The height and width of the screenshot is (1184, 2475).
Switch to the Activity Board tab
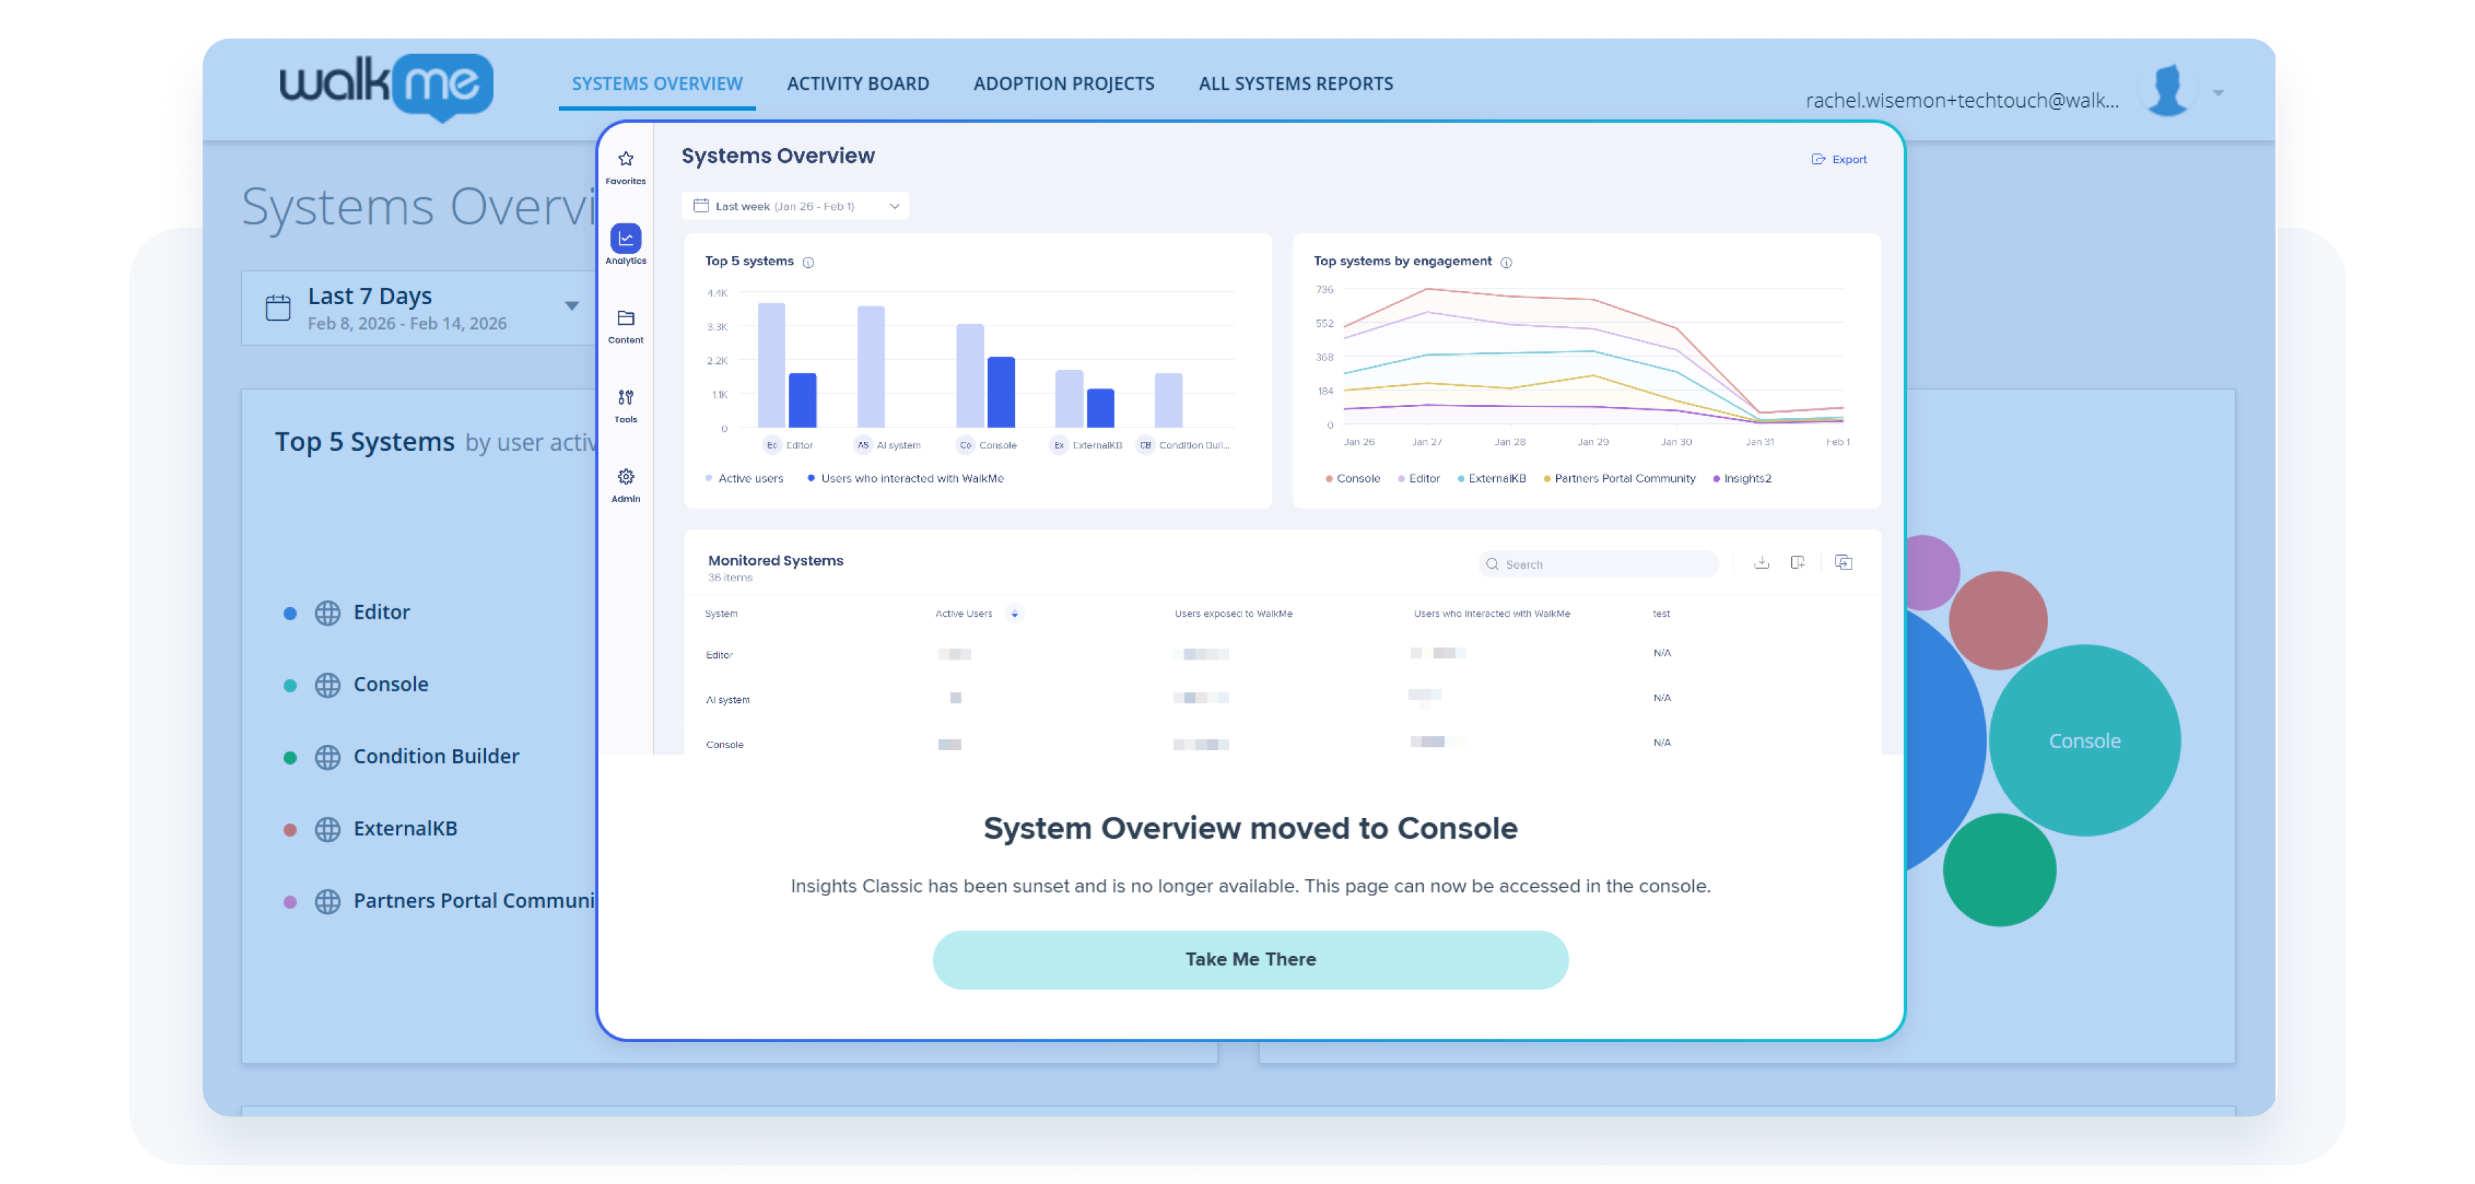click(857, 84)
